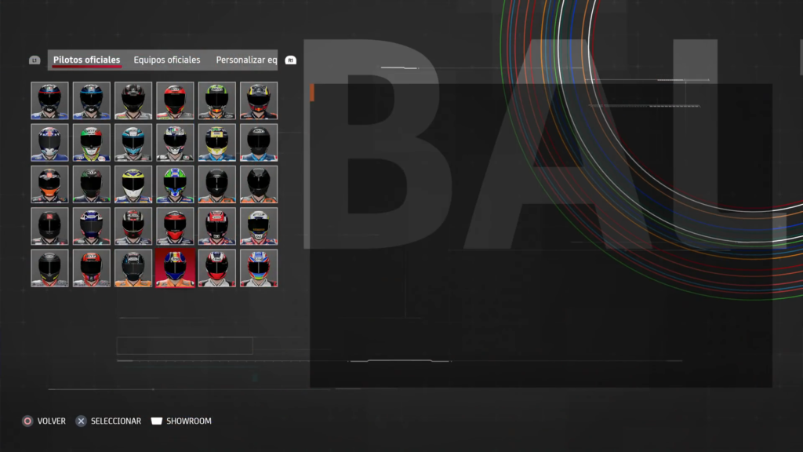
Task: Open the Personalizar tab
Action: click(246, 60)
